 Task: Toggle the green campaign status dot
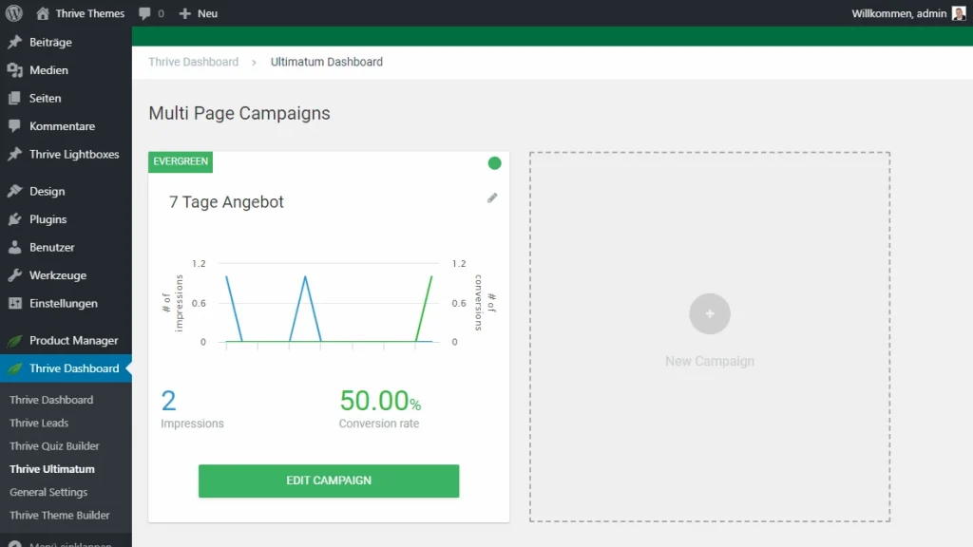click(x=494, y=163)
